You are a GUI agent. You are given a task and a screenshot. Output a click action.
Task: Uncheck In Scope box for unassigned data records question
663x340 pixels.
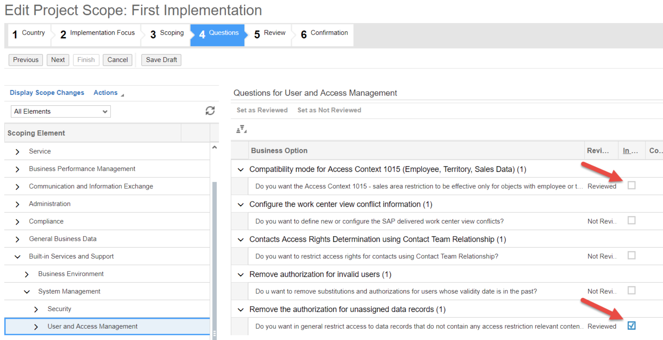631,325
